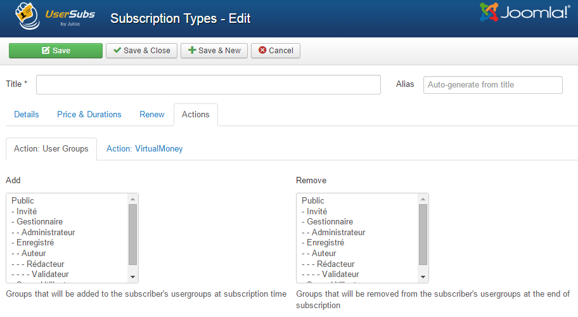Open the Renew tab
The width and height of the screenshot is (578, 317).
coord(152,114)
